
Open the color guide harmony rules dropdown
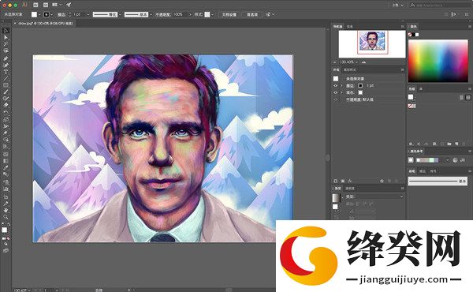coord(447,160)
